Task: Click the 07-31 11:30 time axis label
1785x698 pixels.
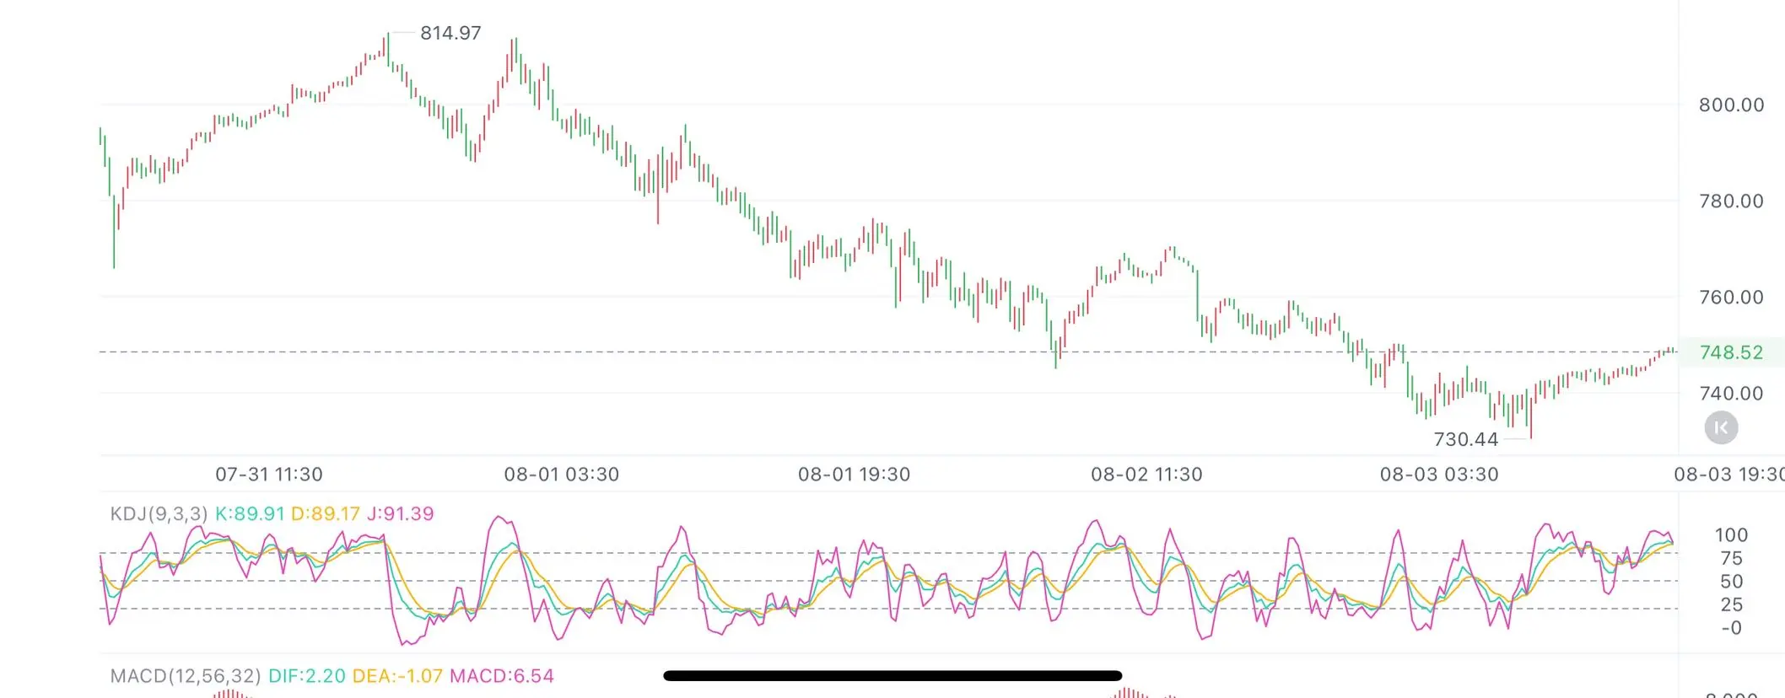Action: click(x=269, y=474)
